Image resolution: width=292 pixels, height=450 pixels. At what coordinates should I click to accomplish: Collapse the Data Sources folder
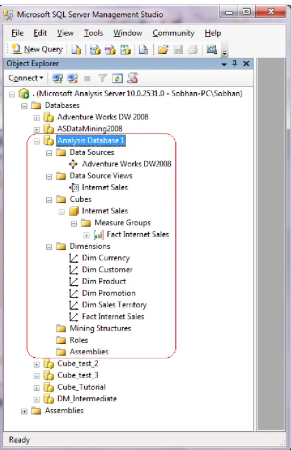[49, 153]
